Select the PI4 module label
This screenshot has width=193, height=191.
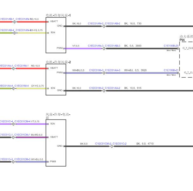182,40
